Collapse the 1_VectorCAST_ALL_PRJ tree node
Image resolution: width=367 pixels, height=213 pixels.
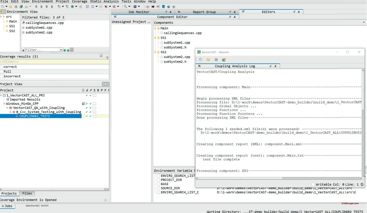(x=1, y=95)
